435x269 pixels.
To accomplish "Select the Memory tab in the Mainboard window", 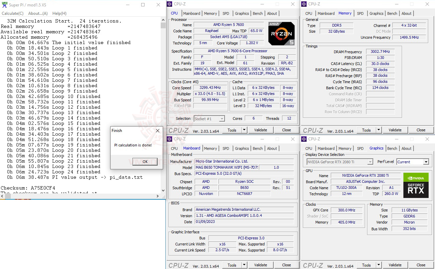I will (210, 148).
